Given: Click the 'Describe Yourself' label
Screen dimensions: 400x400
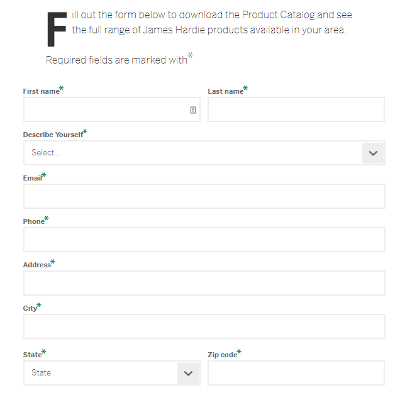Looking at the screenshot, I should (x=52, y=135).
